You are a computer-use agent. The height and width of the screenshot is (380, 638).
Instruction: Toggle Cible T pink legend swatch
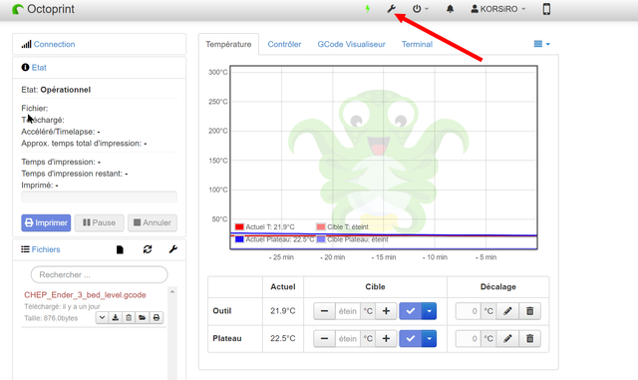pyautogui.click(x=321, y=226)
